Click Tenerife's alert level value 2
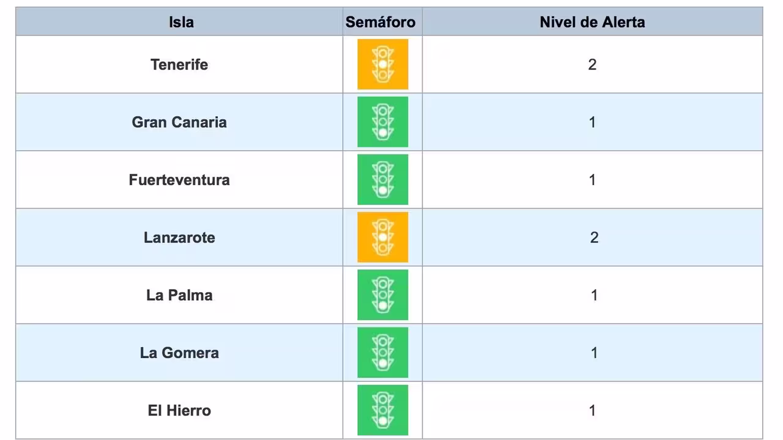The image size is (783, 440). (592, 64)
